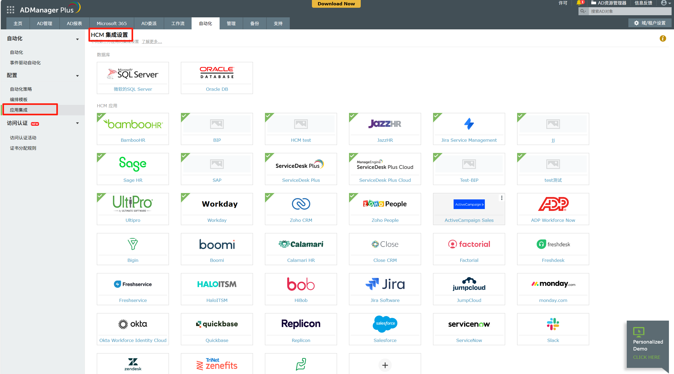Screen dimensions: 674x374
Task: Select the Zoho CRM icon
Action: coord(301,204)
